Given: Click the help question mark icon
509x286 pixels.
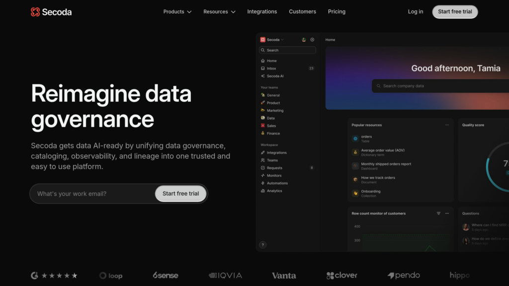Looking at the screenshot, I should click(x=262, y=245).
